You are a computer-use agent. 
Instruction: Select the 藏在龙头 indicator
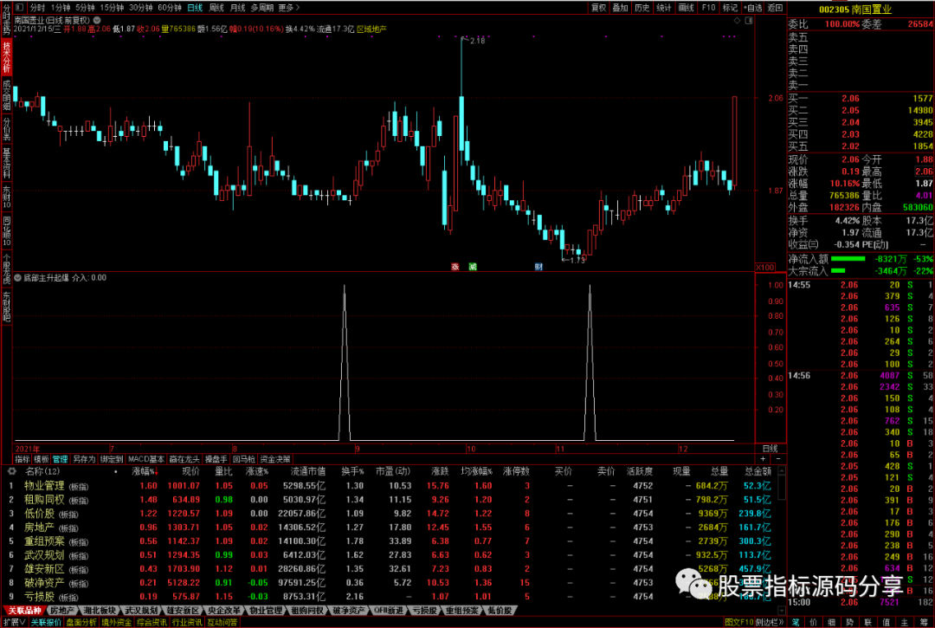(x=184, y=459)
